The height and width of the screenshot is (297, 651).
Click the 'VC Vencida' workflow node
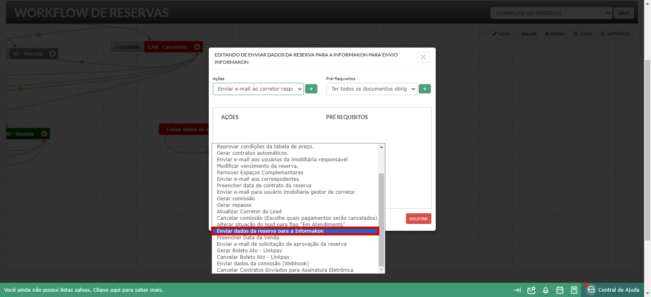(x=33, y=54)
